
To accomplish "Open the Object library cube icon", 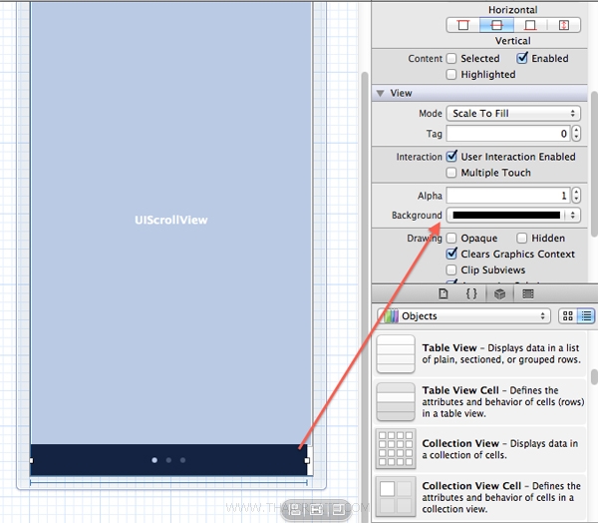I will tap(499, 293).
